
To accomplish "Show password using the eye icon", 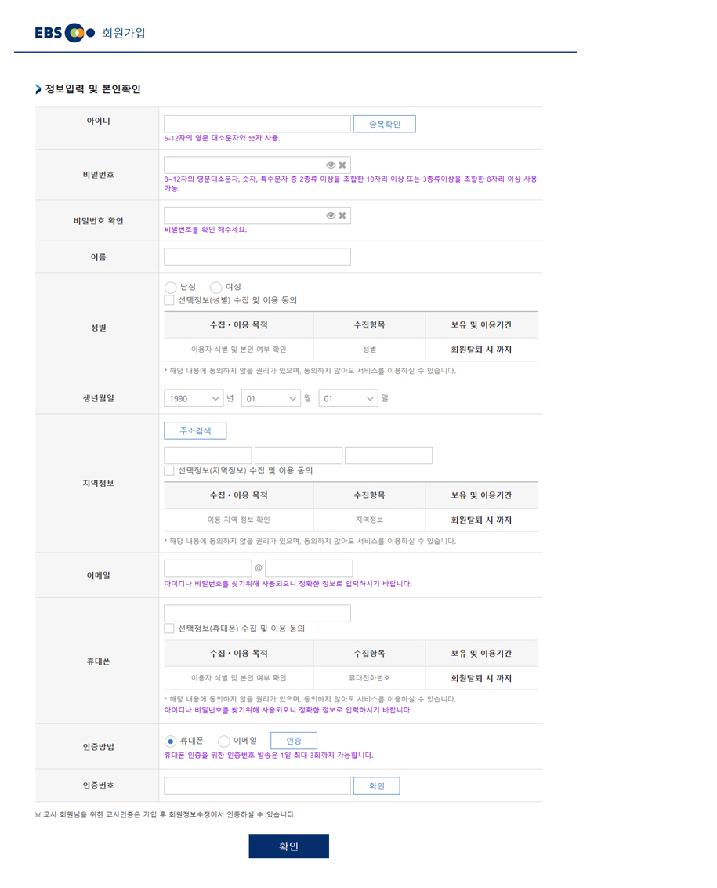I will point(332,165).
